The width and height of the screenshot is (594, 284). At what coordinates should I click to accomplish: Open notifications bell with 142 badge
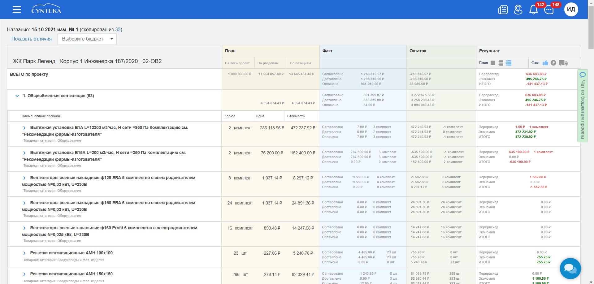533,10
